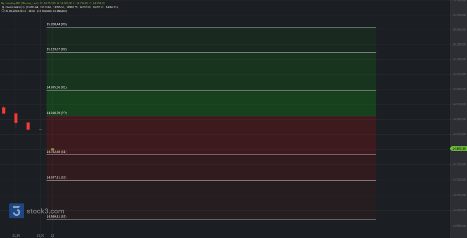Click the green current price tag 14.803,30
This screenshot has width=467, height=238.
click(x=458, y=148)
